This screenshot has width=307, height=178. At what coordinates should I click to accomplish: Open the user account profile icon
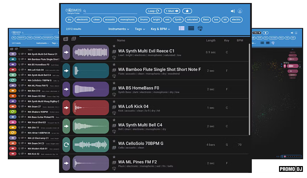(240, 11)
